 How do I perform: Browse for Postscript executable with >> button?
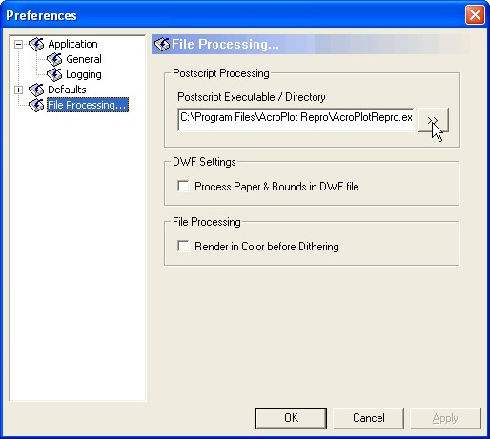coord(433,120)
